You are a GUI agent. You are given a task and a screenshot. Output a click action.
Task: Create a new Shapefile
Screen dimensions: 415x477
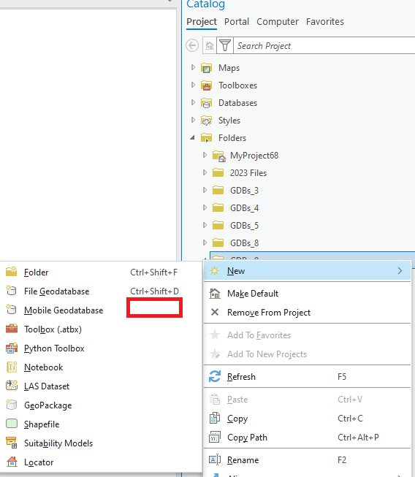[x=101, y=424]
